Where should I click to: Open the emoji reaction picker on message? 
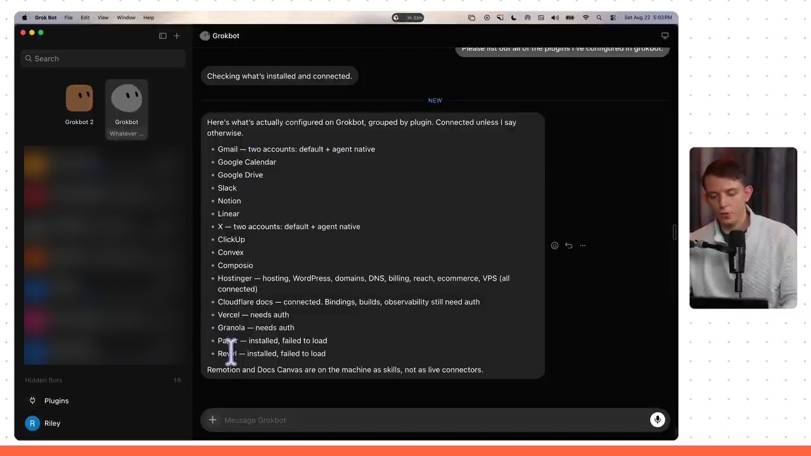pos(554,246)
